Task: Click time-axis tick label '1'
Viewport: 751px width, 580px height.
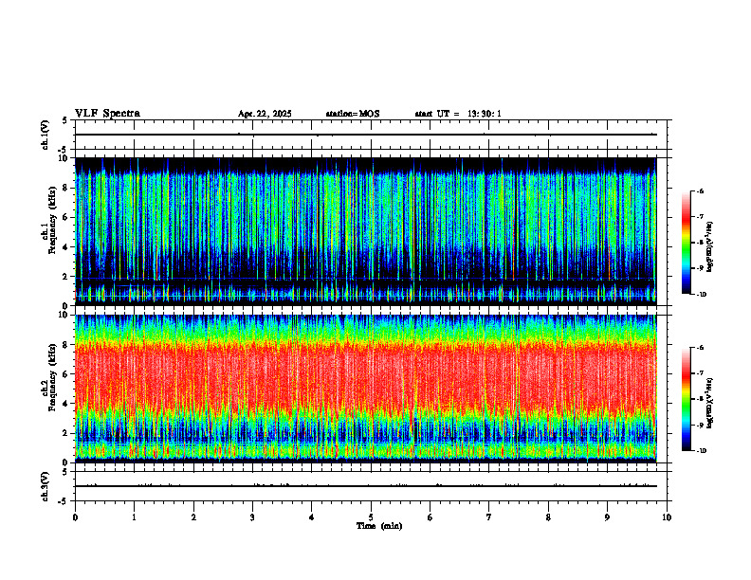Action: tap(134, 517)
